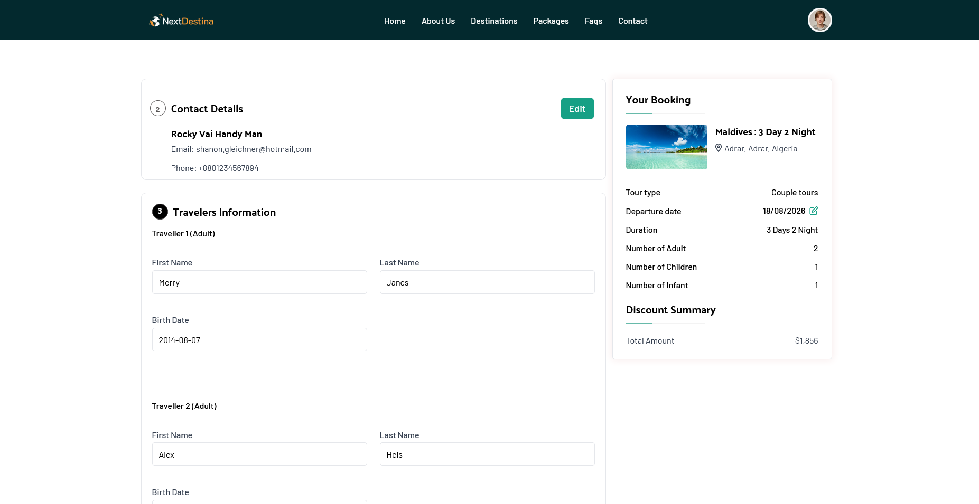Open the Contact page
Viewport: 979px width, 504px height.
click(x=632, y=21)
